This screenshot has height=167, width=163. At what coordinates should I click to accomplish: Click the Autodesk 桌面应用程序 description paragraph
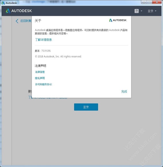pyautogui.click(x=81, y=32)
